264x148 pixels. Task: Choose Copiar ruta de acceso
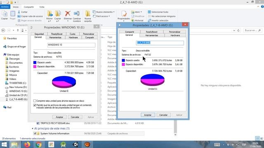pyautogui.click(x=30, y=16)
